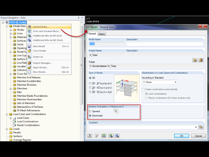Set Z axis orientation to Downward
The image size is (209, 157).
pyautogui.click(x=90, y=116)
